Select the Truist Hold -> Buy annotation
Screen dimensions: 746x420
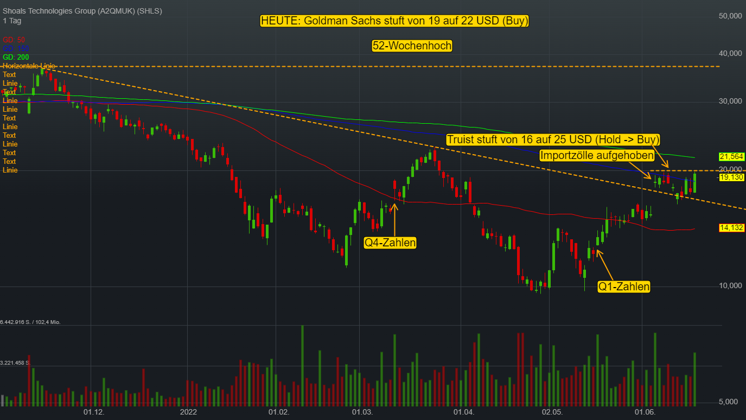[x=553, y=139]
